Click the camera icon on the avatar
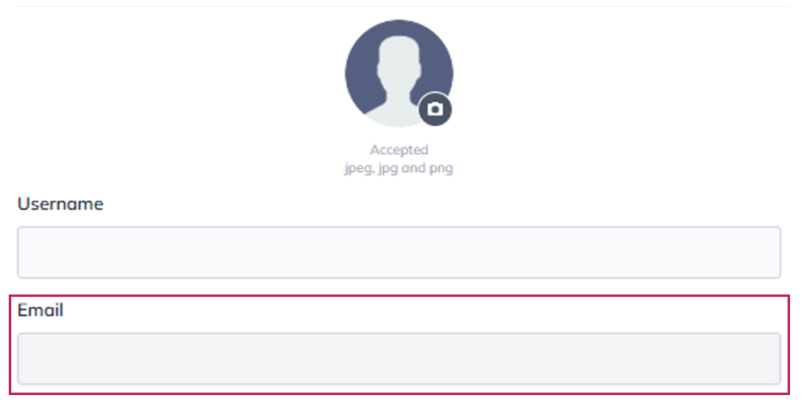Image resolution: width=802 pixels, height=403 pixels. [x=435, y=109]
